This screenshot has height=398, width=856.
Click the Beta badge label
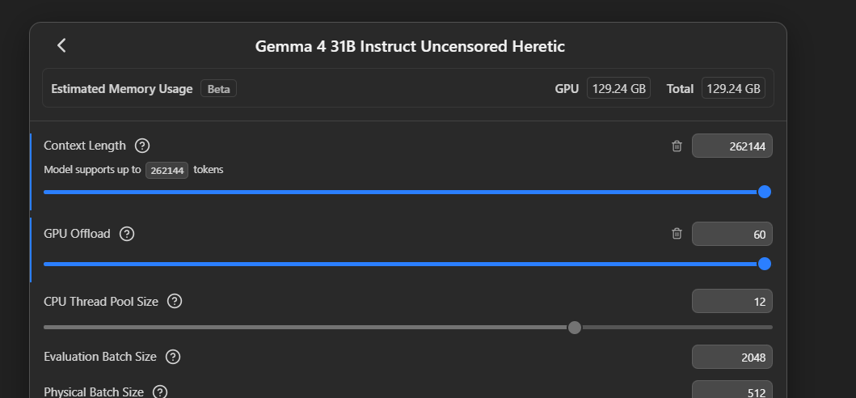point(218,88)
